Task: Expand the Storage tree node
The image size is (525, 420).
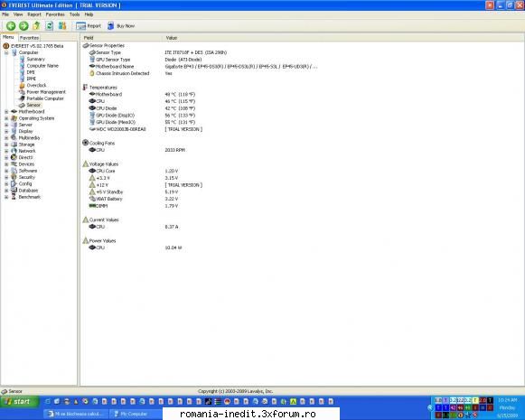Action: pos(6,145)
